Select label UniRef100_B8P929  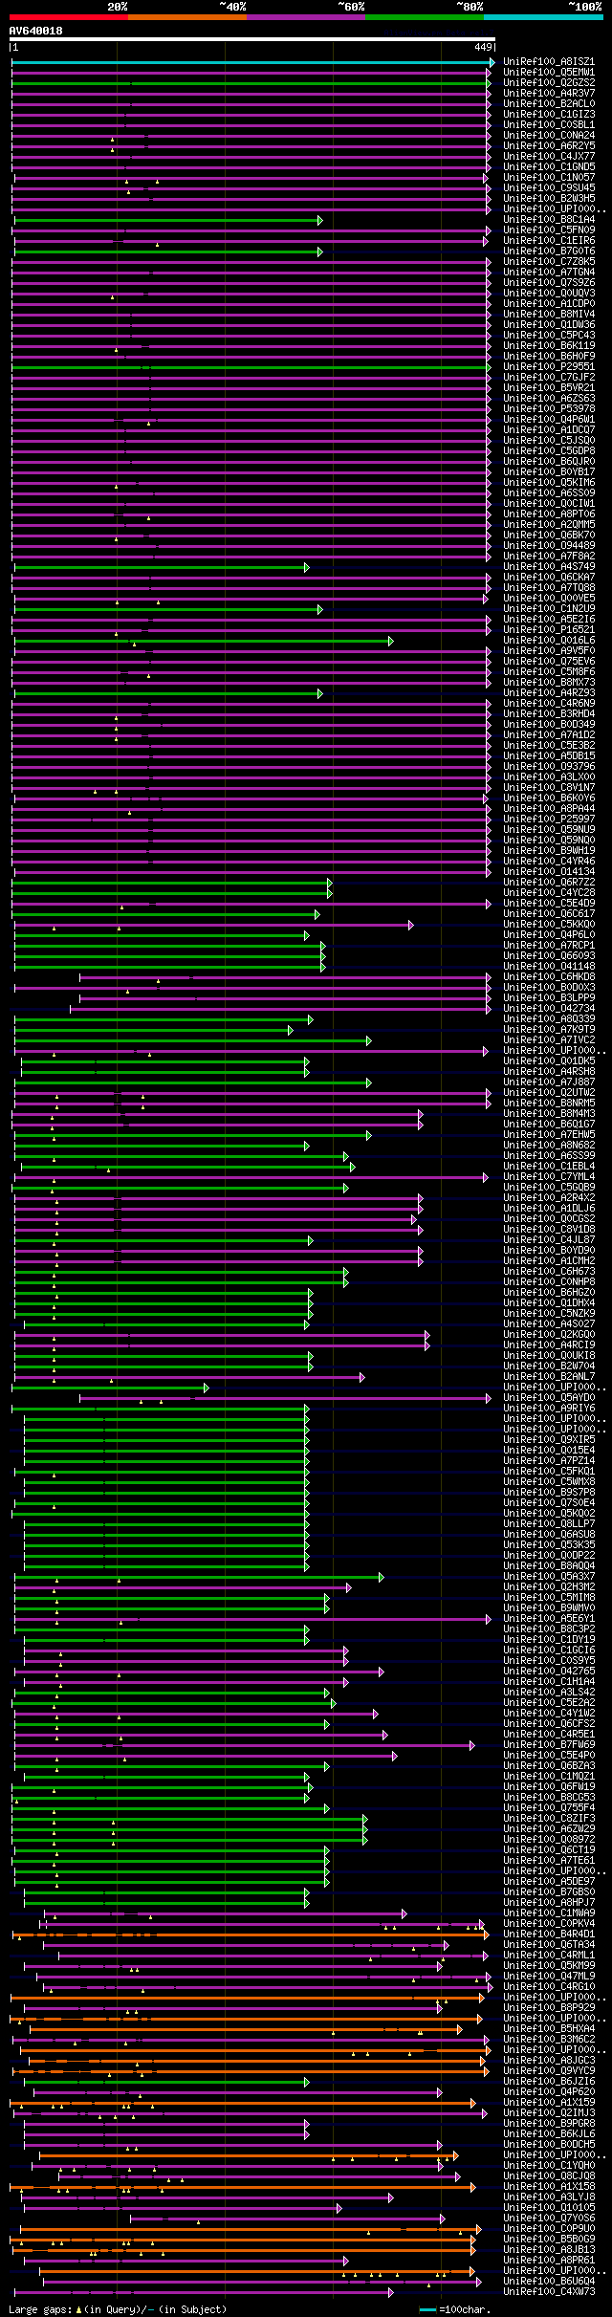click(549, 2007)
